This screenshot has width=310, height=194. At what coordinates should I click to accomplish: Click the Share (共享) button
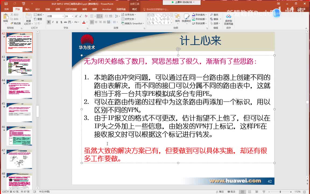click(x=301, y=9)
